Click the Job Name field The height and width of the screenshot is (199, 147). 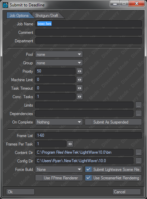89,24
